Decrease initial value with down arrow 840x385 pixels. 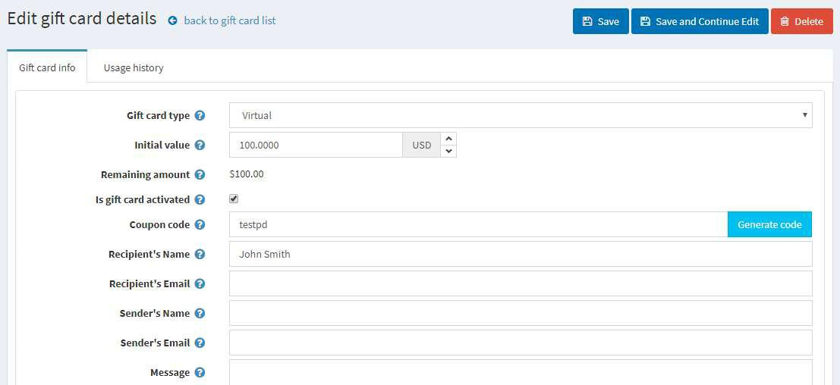(448, 152)
